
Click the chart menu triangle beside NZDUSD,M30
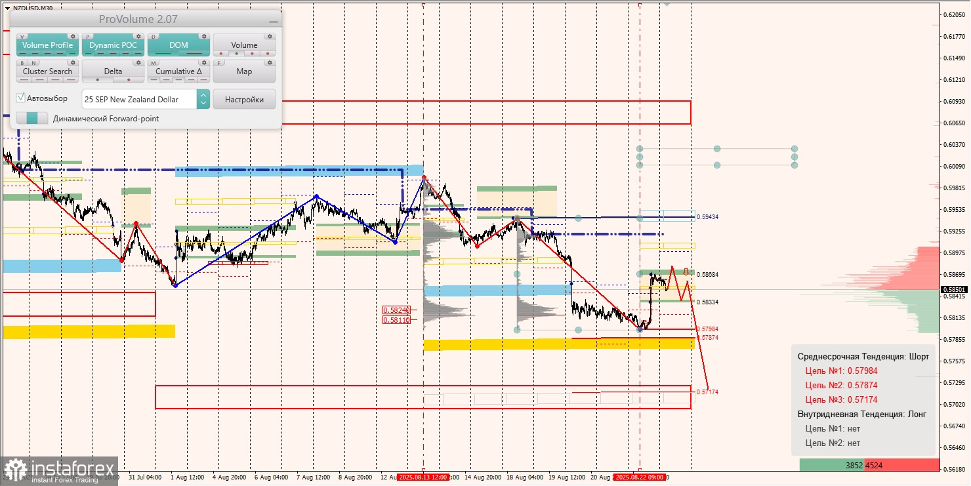pos(8,8)
